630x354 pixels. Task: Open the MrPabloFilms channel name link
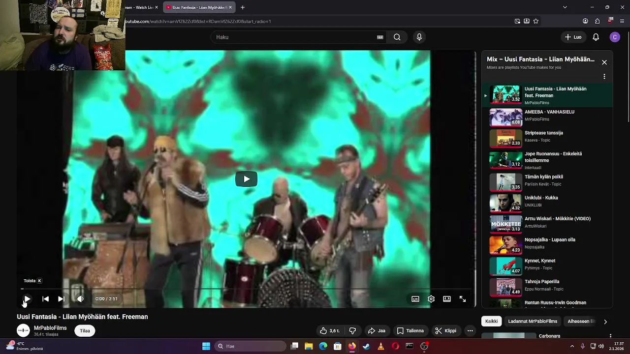coord(50,328)
